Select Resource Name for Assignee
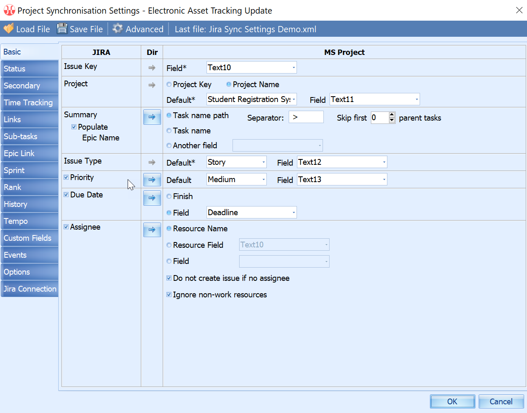 pos(169,228)
